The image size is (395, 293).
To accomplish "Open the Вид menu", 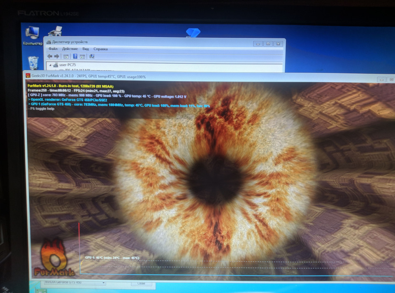I will (x=86, y=49).
